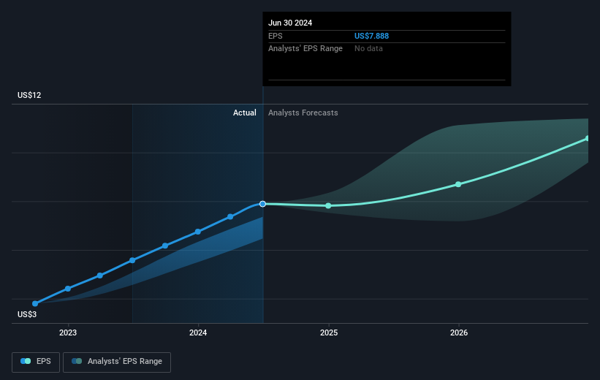The image size is (600, 380).
Task: Click the 2025 x-axis label
Action: [x=329, y=332]
